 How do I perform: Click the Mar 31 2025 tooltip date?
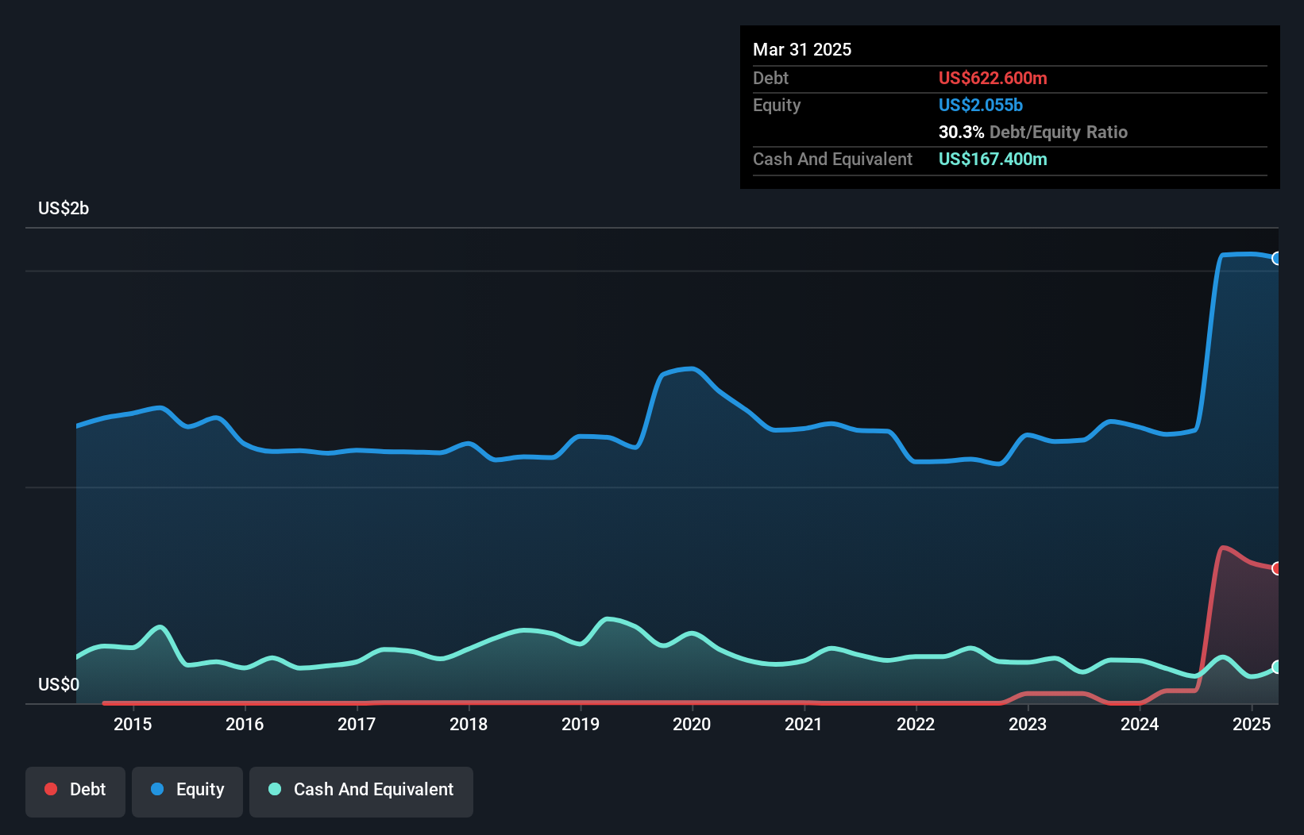click(802, 49)
